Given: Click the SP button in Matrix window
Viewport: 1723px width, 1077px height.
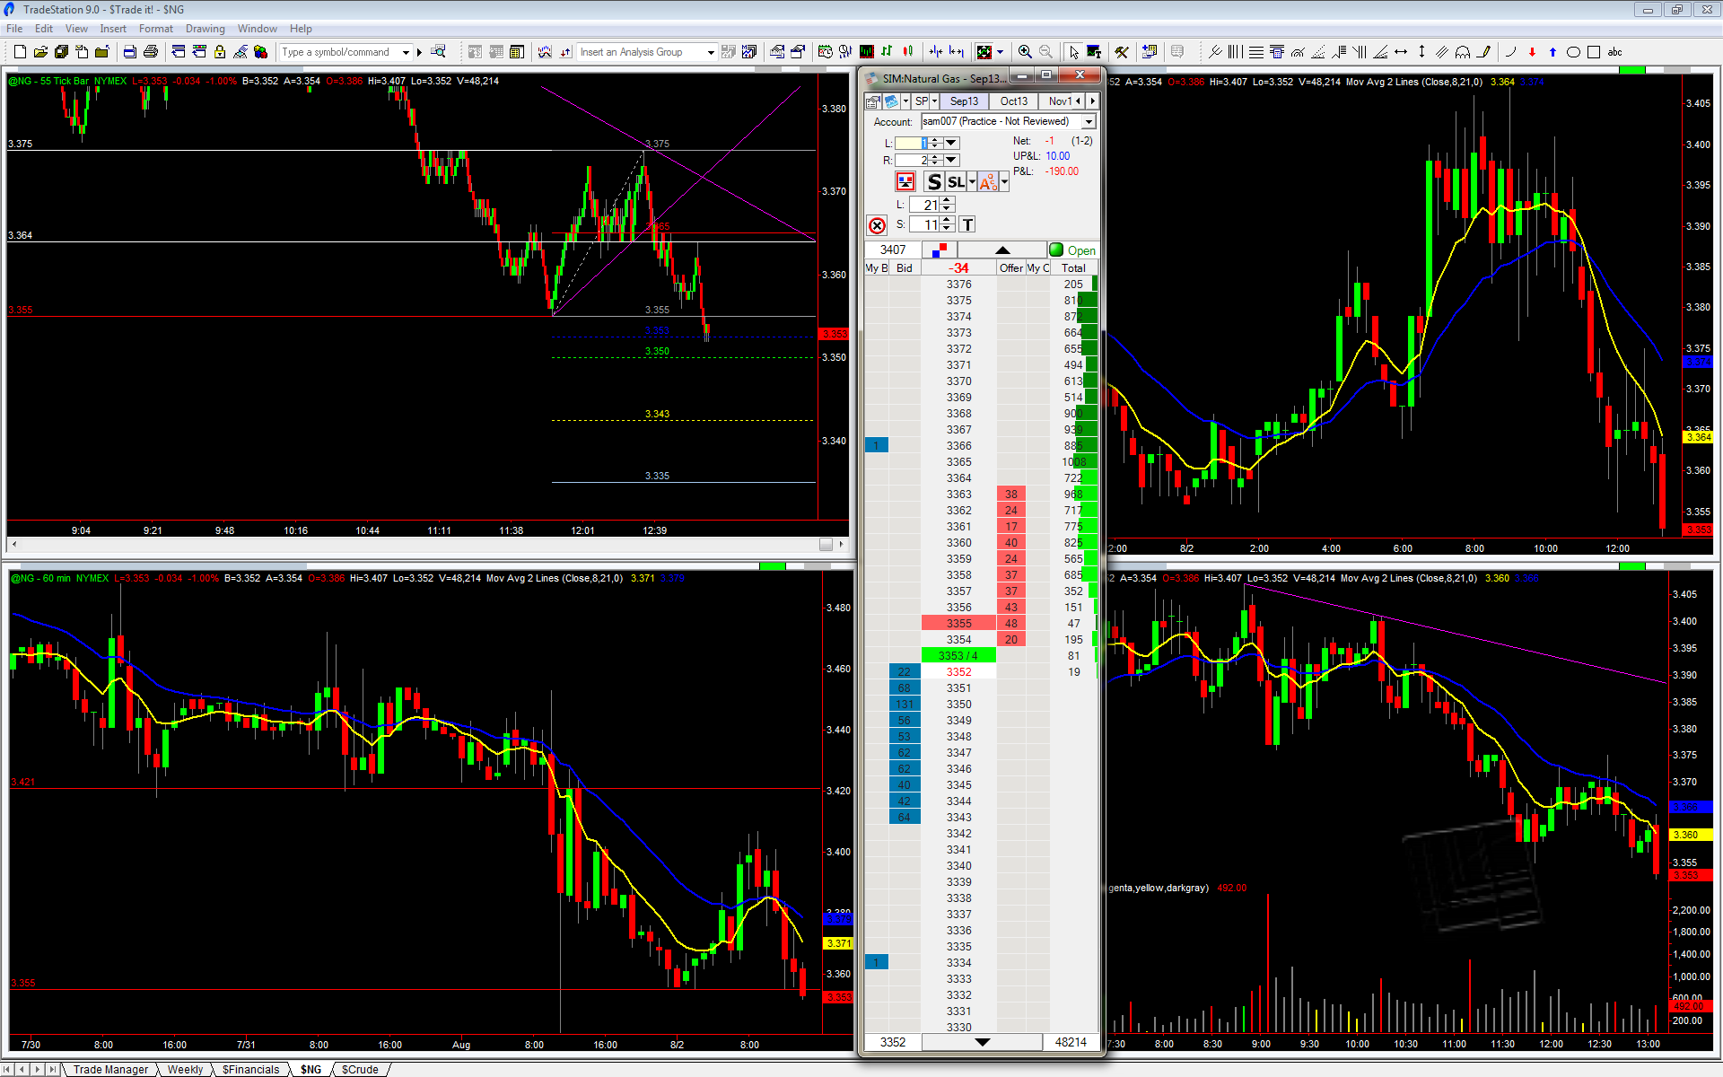Looking at the screenshot, I should tap(921, 101).
